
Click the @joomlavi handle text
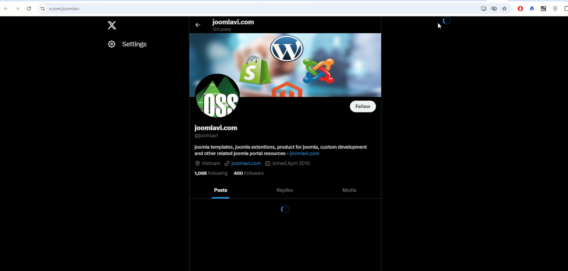(x=206, y=135)
